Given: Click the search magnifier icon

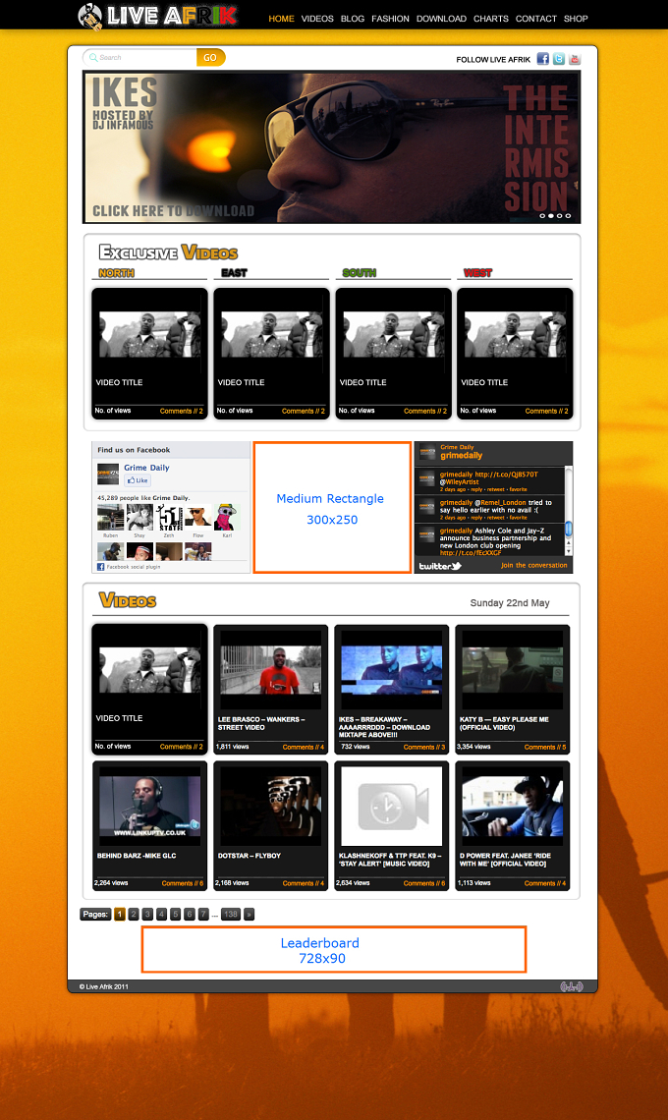Looking at the screenshot, I should click(x=93, y=57).
